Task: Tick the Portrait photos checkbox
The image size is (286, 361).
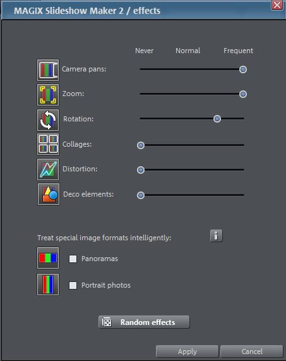Action: [73, 286]
